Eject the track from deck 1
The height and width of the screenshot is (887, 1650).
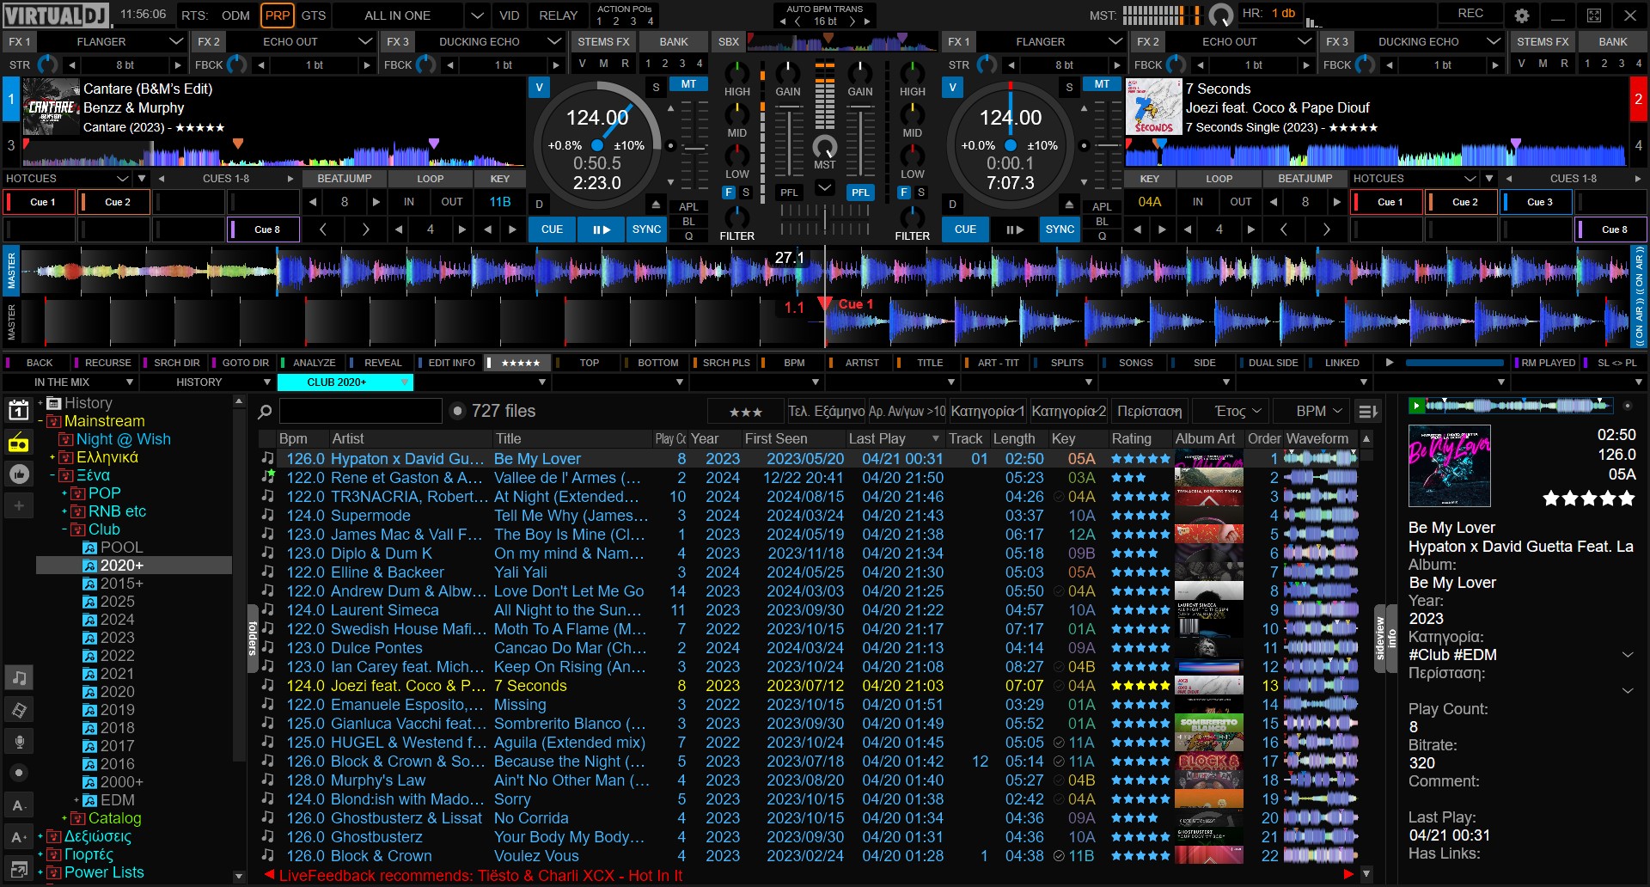coord(656,205)
